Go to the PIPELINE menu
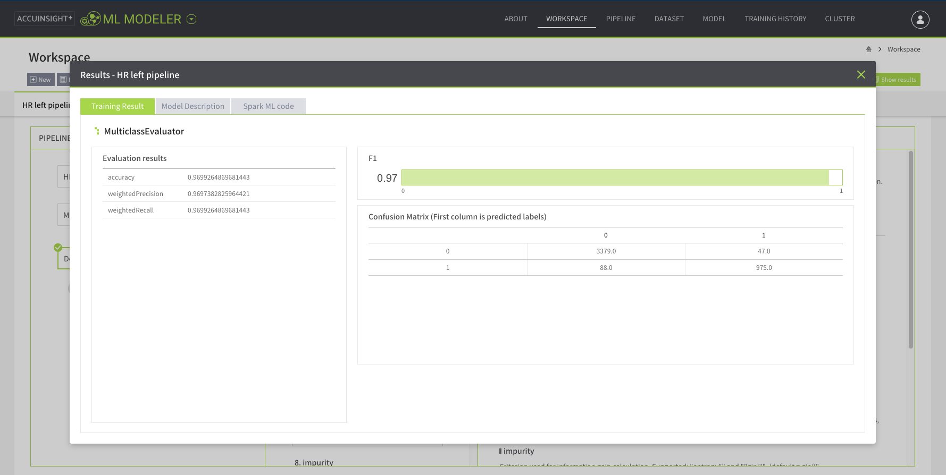 (621, 19)
